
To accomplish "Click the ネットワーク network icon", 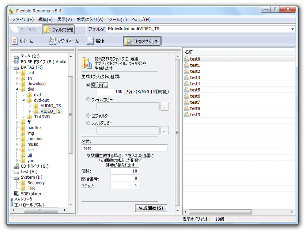I will pyautogui.click(x=12, y=199).
